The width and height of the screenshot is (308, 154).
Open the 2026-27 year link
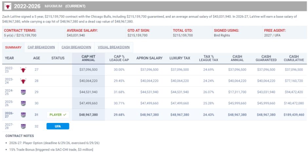(x=9, y=115)
